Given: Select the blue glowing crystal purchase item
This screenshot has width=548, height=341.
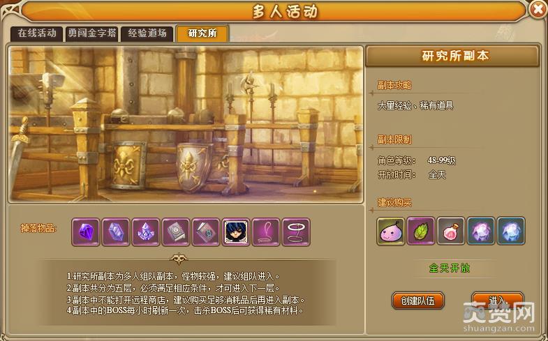Looking at the screenshot, I should click(x=511, y=231).
